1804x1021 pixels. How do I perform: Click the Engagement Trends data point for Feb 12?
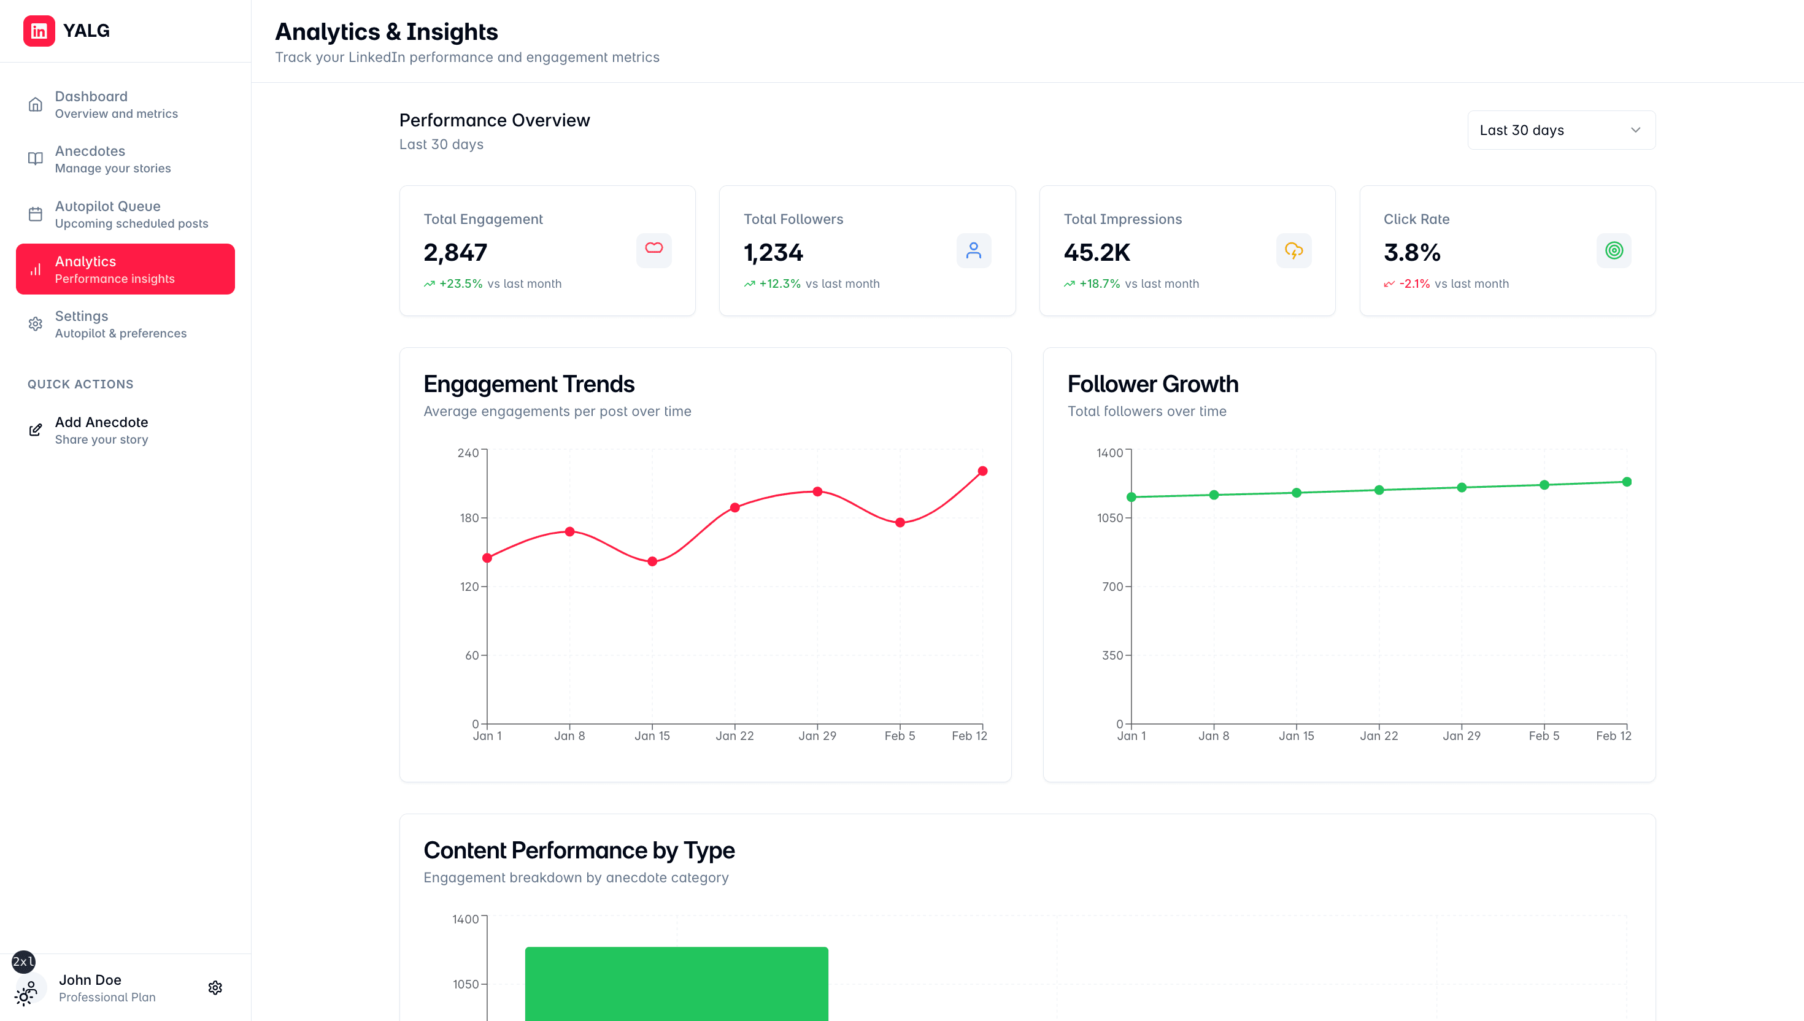(983, 471)
